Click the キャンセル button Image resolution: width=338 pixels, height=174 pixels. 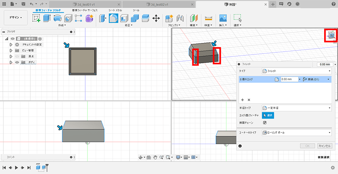[x=324, y=146]
